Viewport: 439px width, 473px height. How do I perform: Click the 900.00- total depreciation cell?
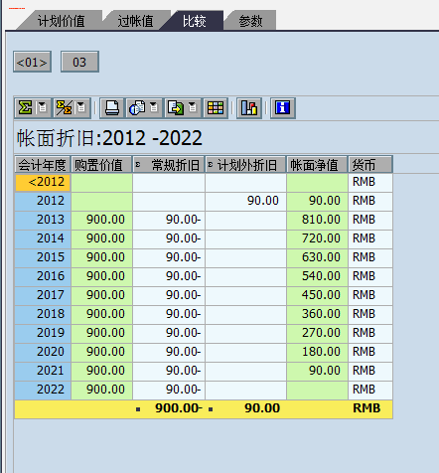click(x=169, y=408)
